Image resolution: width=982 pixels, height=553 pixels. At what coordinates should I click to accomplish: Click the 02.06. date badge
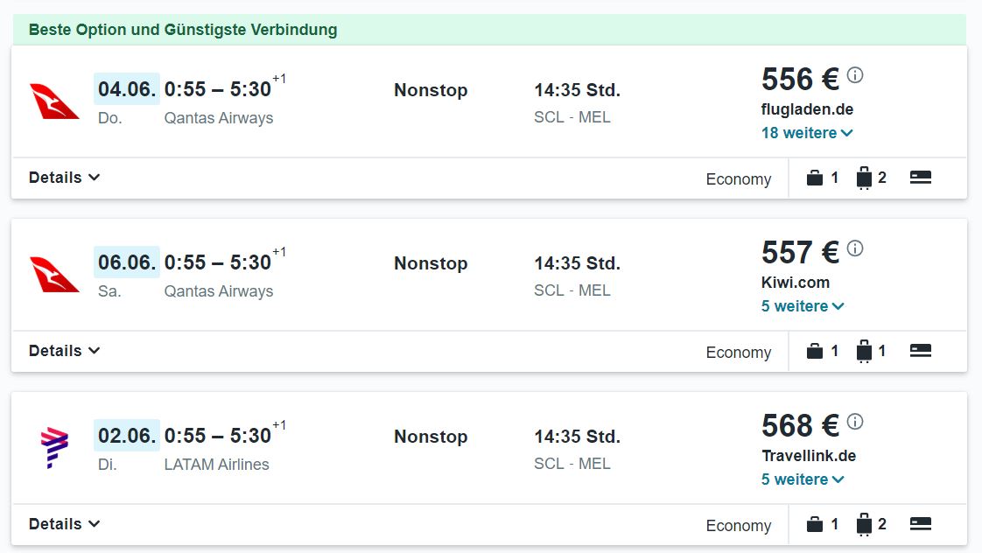[127, 435]
